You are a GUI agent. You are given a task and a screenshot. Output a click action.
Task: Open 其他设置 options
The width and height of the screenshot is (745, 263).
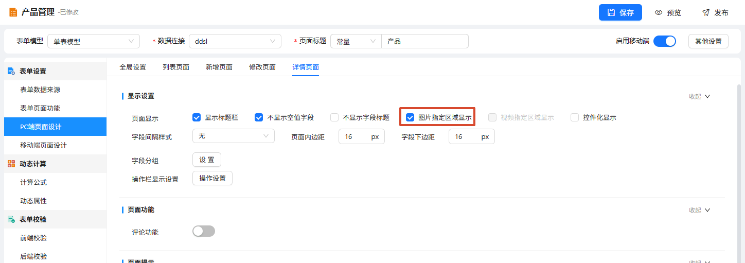coord(708,41)
